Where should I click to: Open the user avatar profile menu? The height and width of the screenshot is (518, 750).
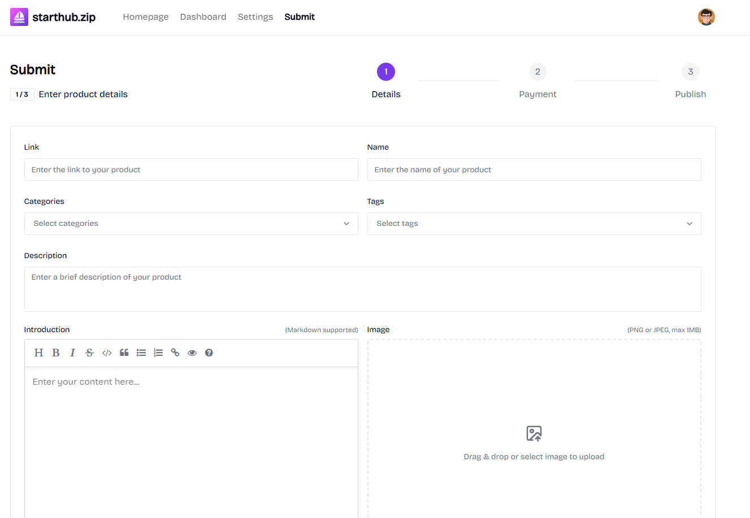[x=706, y=17]
